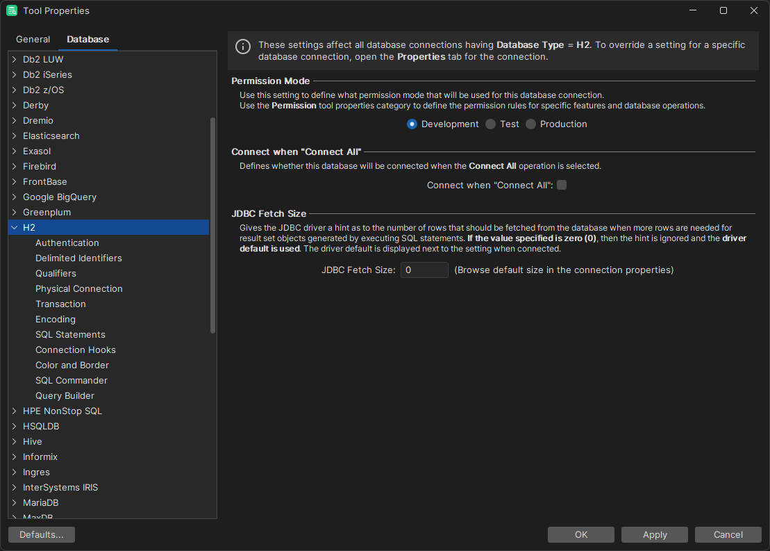Click the OK button
This screenshot has width=770, height=551.
pyautogui.click(x=581, y=534)
